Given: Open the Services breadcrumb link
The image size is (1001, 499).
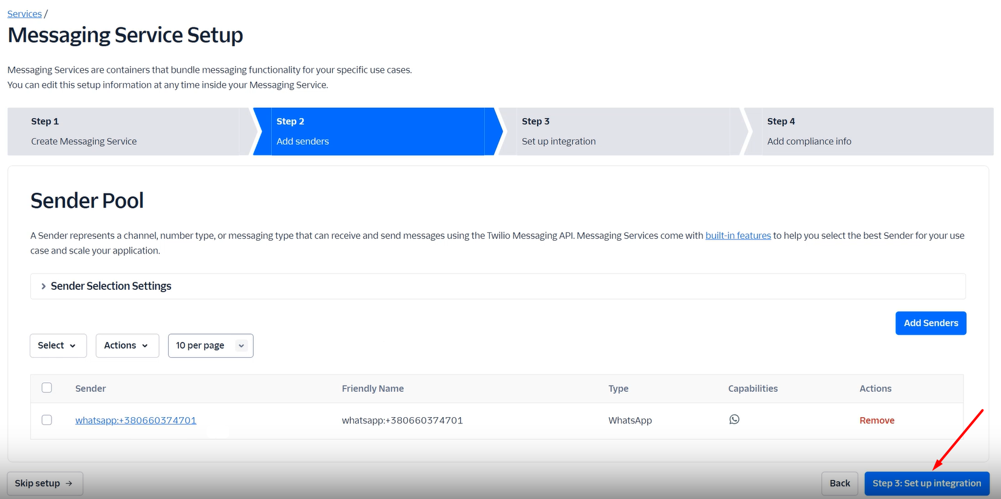Looking at the screenshot, I should pos(24,14).
